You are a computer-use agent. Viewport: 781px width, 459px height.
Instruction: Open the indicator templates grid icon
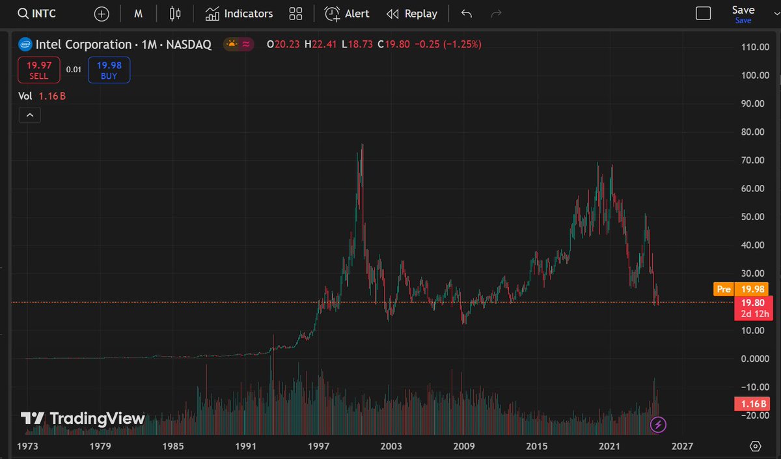[295, 14]
